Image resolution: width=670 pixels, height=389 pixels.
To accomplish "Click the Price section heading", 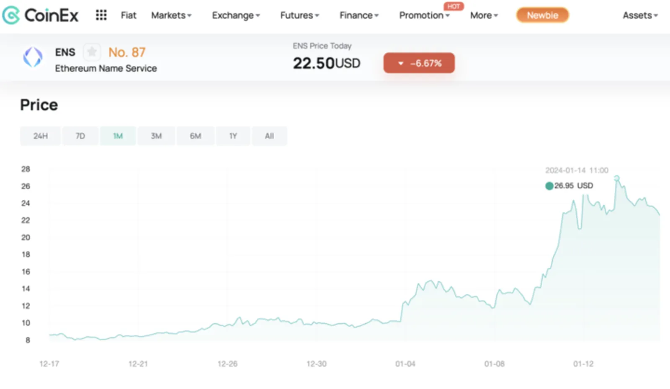I will click(39, 105).
